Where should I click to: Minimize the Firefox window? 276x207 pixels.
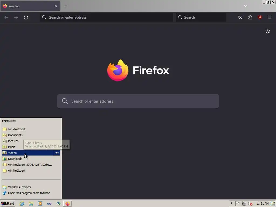(264, 2)
